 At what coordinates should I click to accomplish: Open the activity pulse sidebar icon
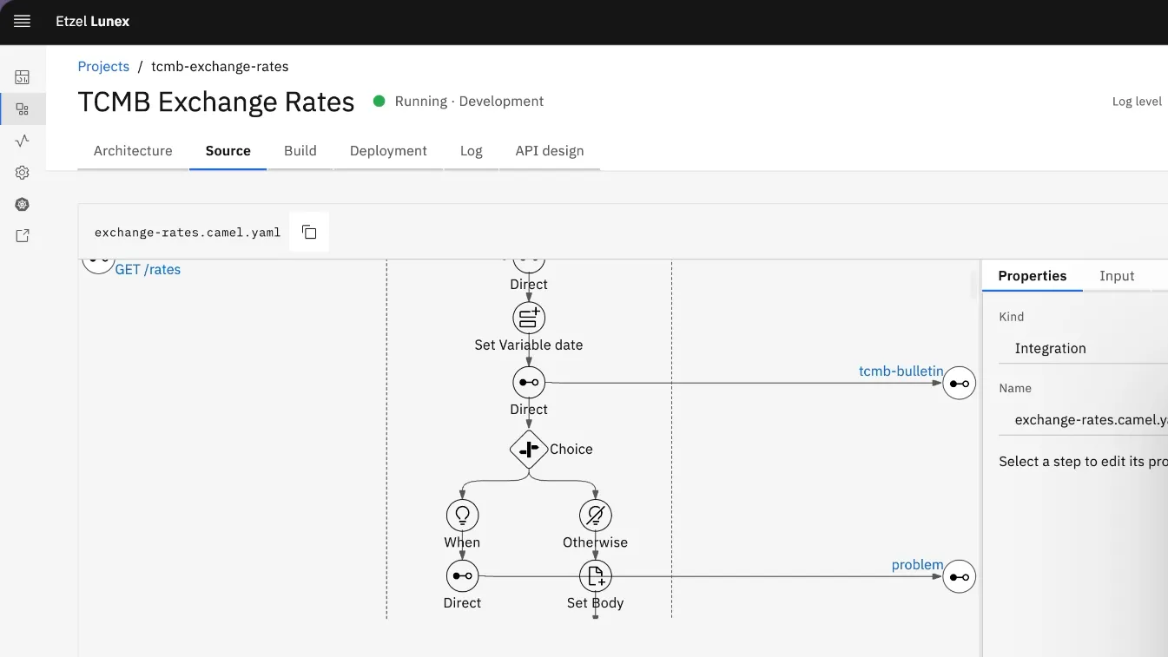(23, 141)
